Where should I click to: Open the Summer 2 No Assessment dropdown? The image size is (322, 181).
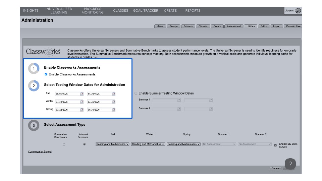(255, 144)
